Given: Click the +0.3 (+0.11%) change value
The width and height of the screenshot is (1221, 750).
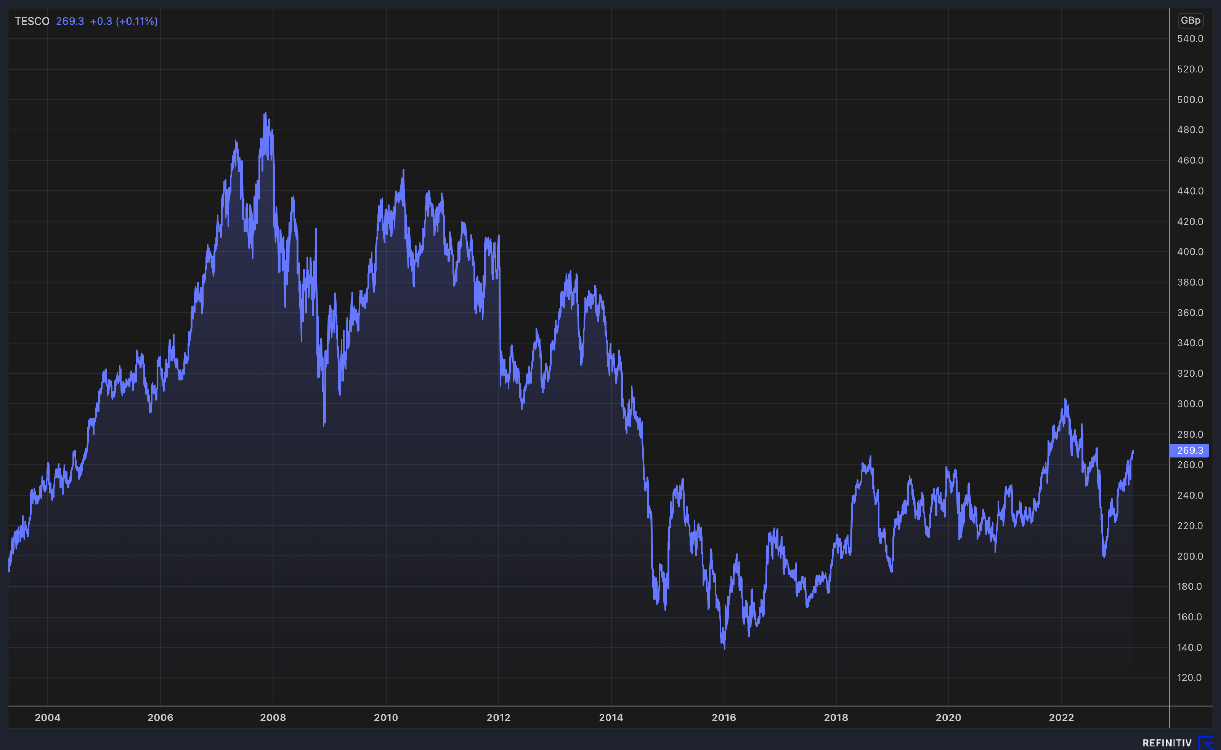Looking at the screenshot, I should [124, 21].
